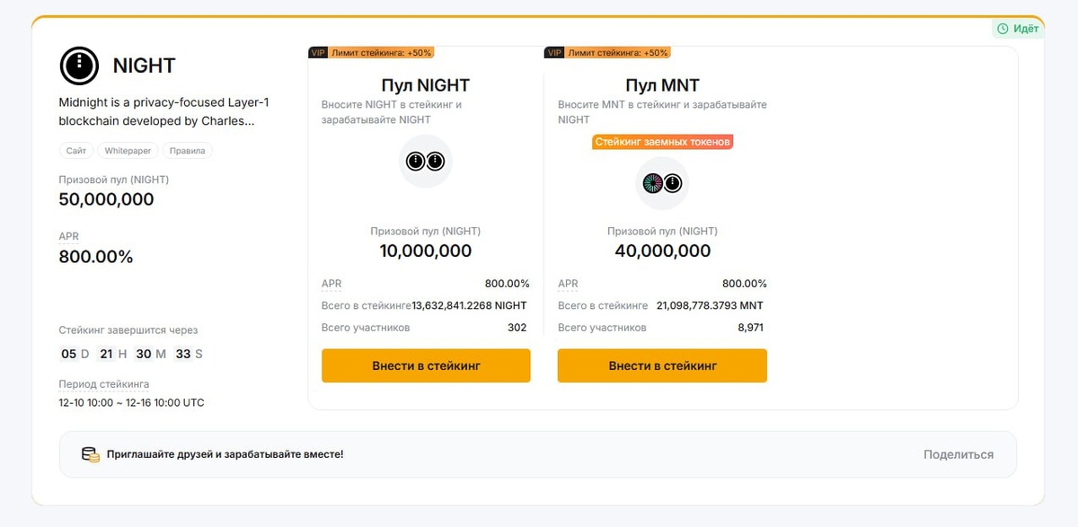This screenshot has width=1078, height=527.
Task: Click the VIP badge above Пул MNT
Action: coord(553,53)
